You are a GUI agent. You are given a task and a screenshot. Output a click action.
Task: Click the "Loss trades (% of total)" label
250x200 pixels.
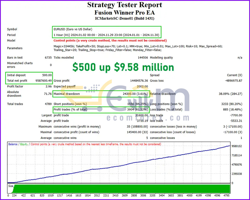click(x=166, y=110)
